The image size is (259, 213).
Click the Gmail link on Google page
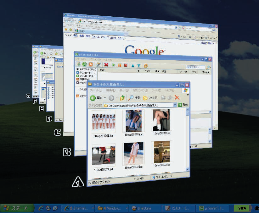click(113, 38)
